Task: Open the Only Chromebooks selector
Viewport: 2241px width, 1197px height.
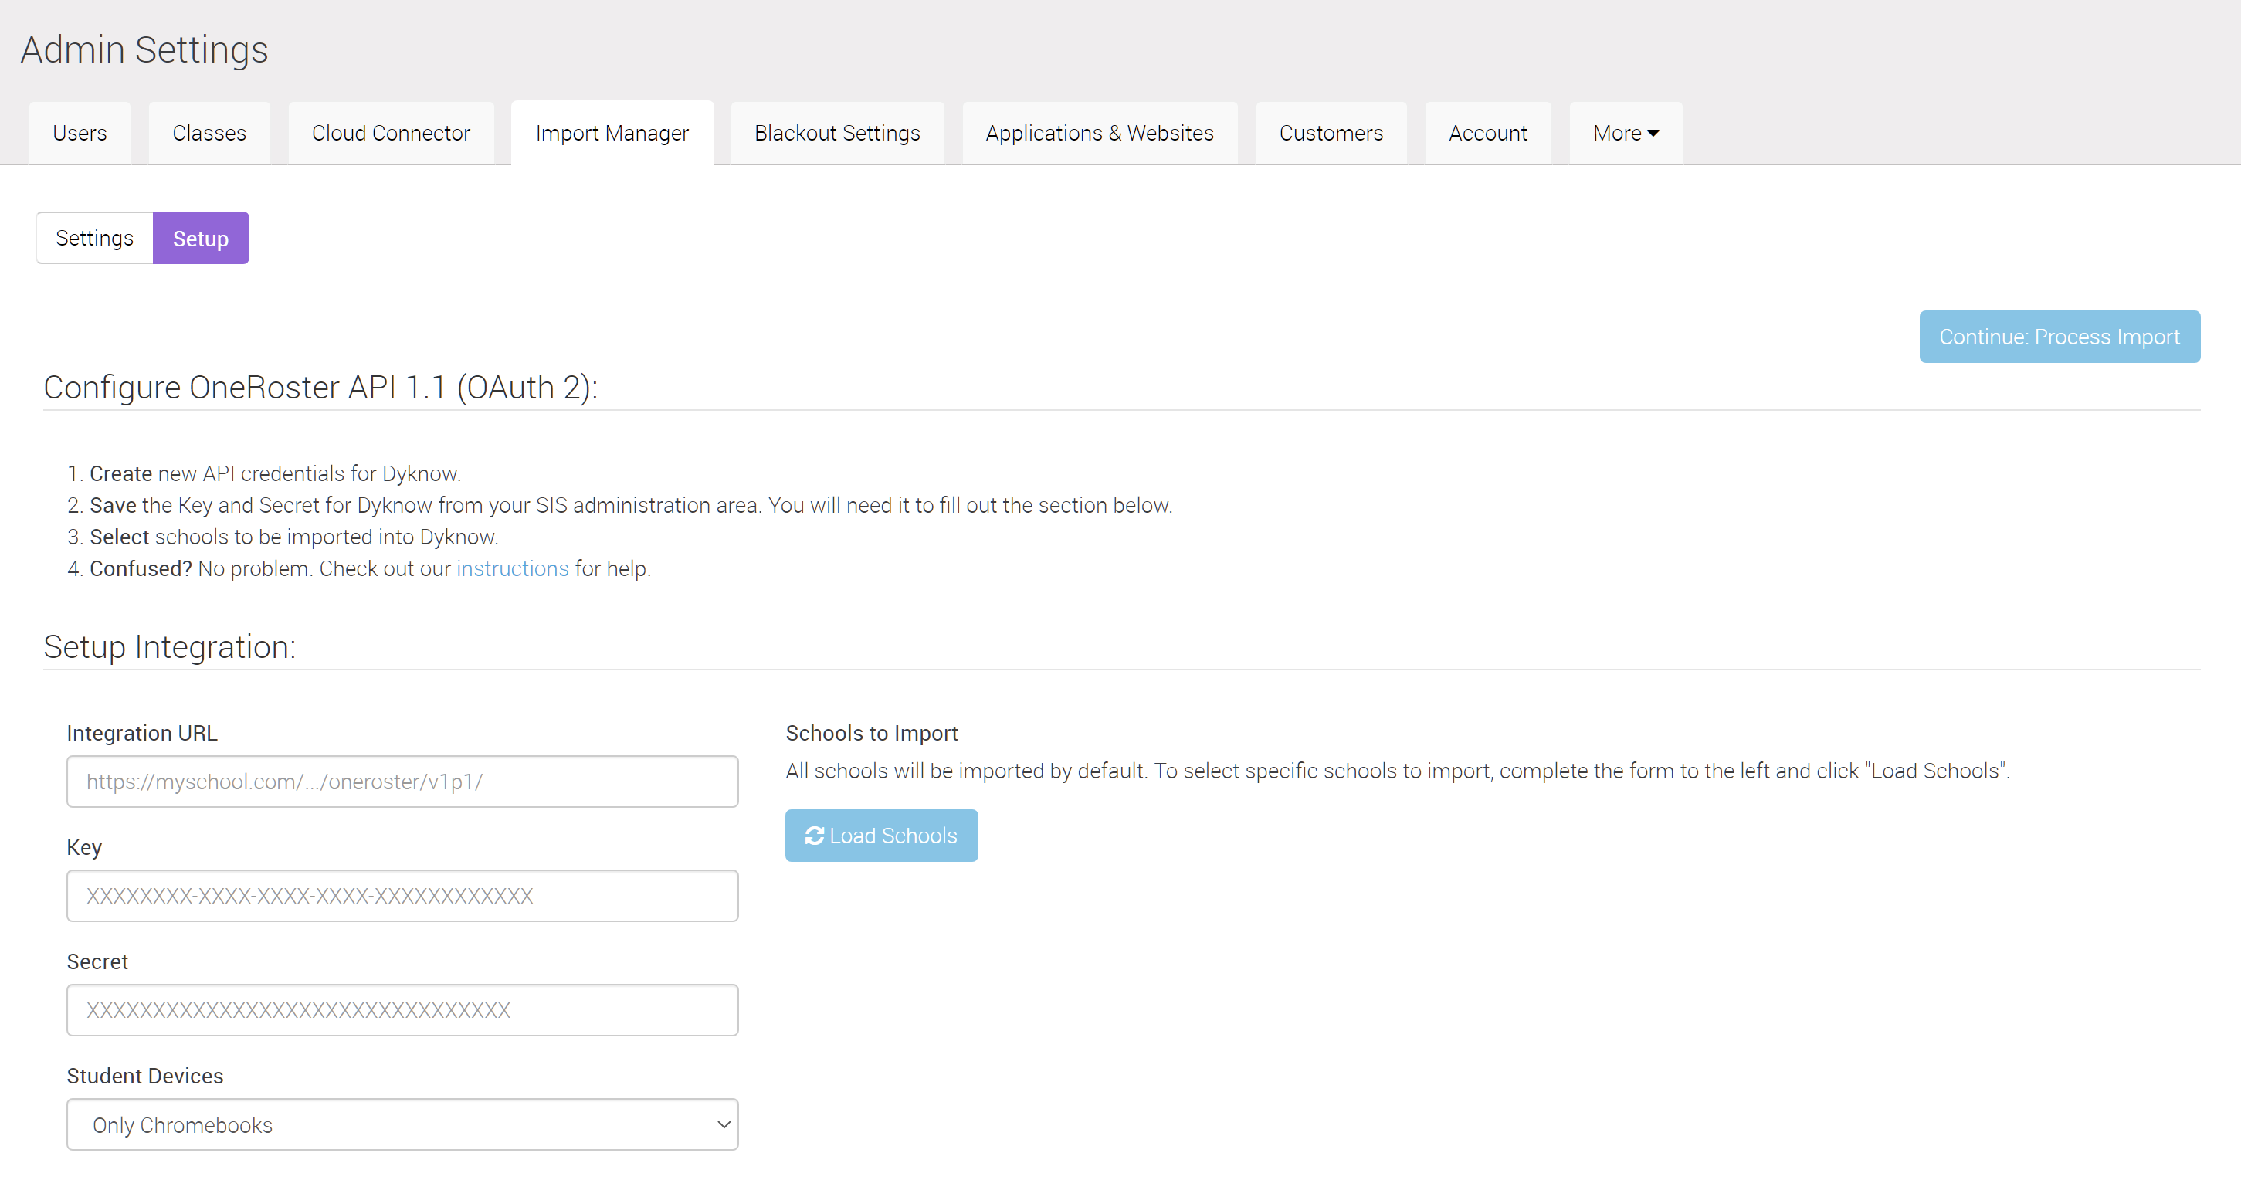Action: click(x=402, y=1124)
